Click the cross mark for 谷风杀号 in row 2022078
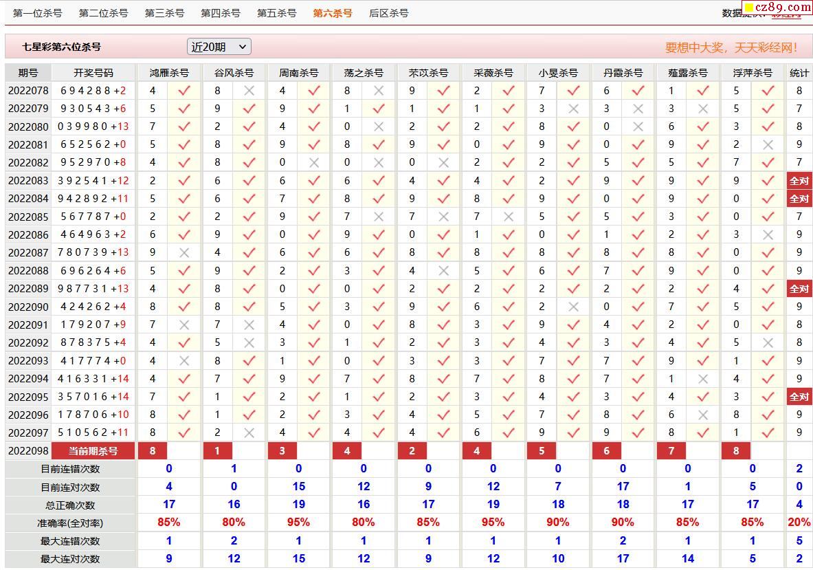813x570 pixels. (249, 91)
